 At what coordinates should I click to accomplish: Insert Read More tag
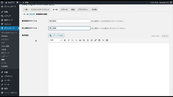tap(99, 40)
